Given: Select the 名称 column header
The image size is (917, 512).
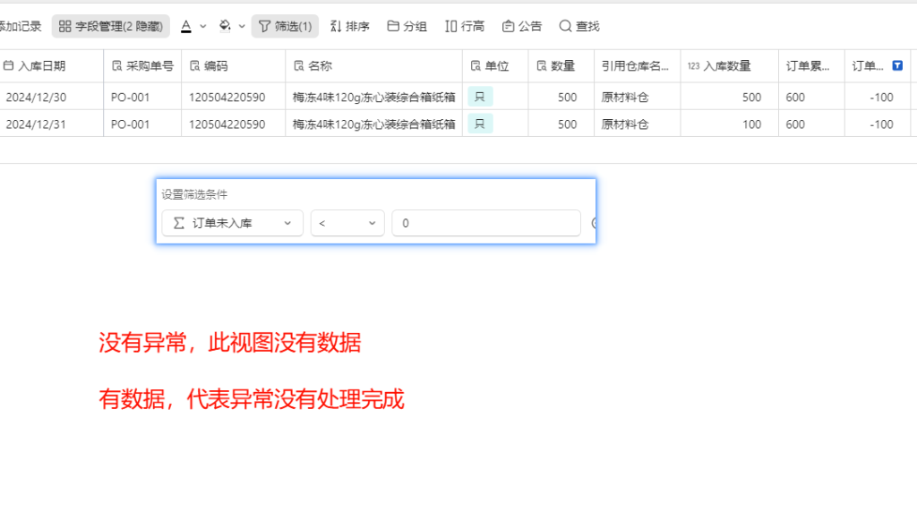Looking at the screenshot, I should (374, 66).
